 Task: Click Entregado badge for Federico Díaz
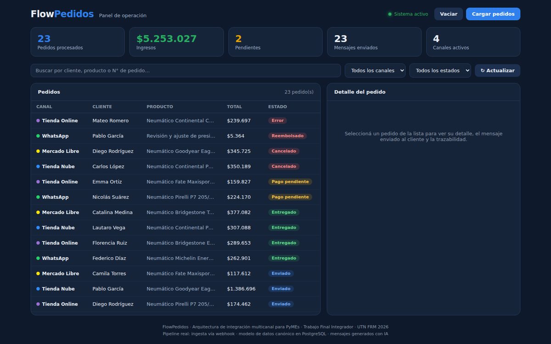click(284, 258)
